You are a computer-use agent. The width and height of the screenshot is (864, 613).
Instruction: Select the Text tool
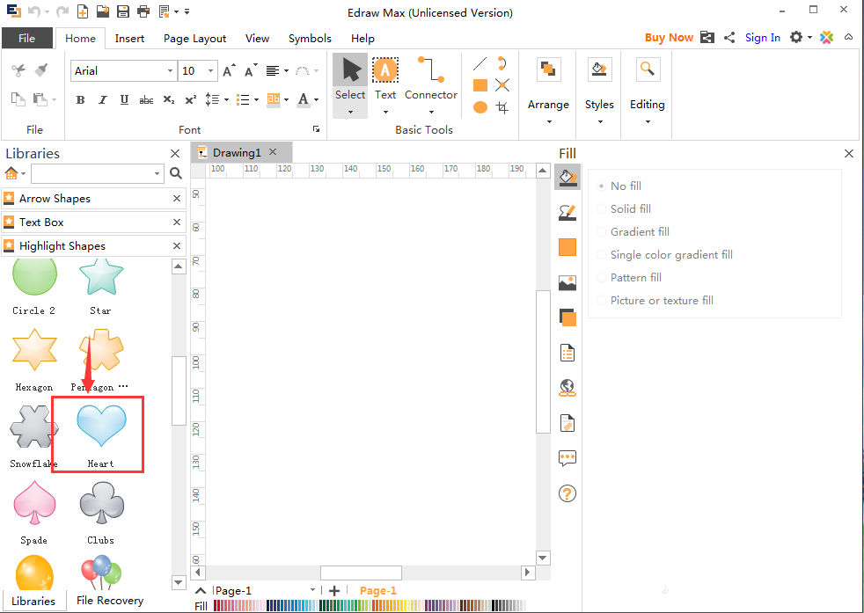(x=385, y=84)
